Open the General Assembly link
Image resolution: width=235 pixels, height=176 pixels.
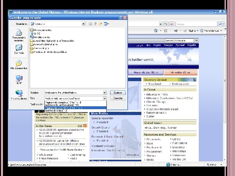[x=102, y=118]
